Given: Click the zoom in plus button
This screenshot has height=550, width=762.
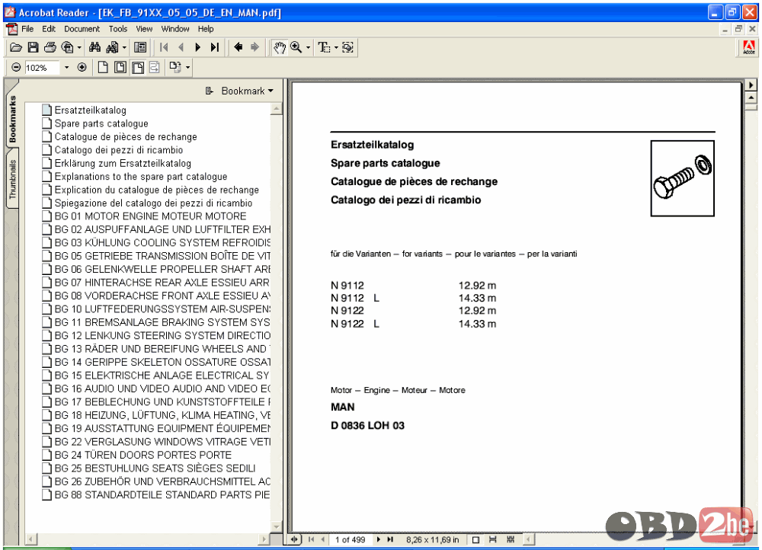Looking at the screenshot, I should click(82, 67).
